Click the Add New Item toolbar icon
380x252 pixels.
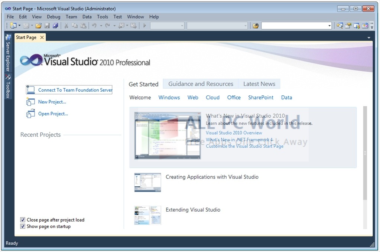26,25
